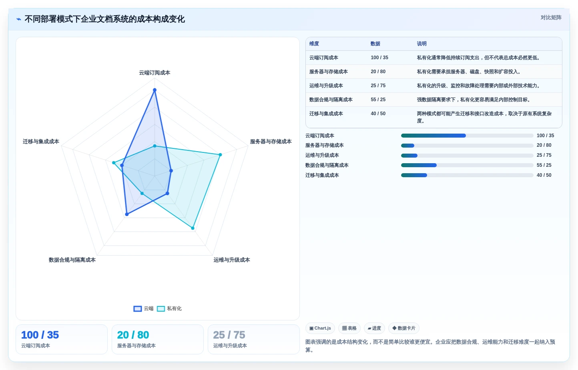Select the 迁移与集成成本 table row name
This screenshot has width=578, height=370.
coord(326,114)
